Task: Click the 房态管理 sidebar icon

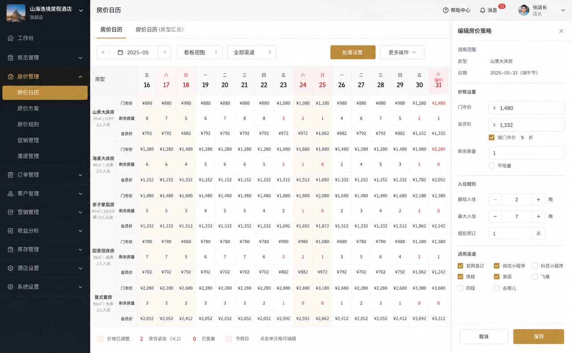Action: 10,58
